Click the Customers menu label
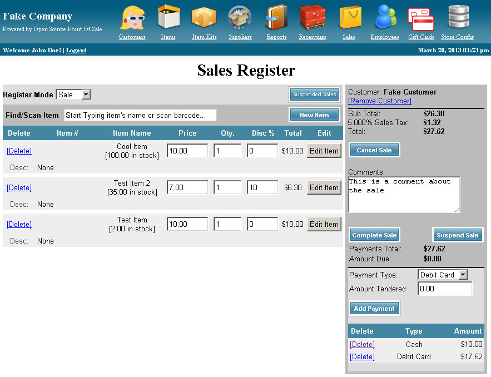The height and width of the screenshot is (377, 491). [x=132, y=37]
